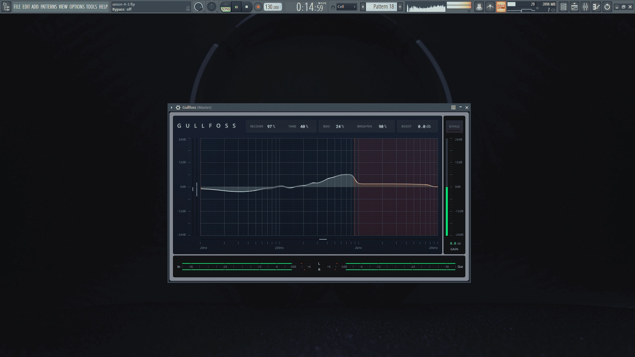Open the Cell snap dropdown
Image resolution: width=635 pixels, height=357 pixels.
pyautogui.click(x=346, y=7)
